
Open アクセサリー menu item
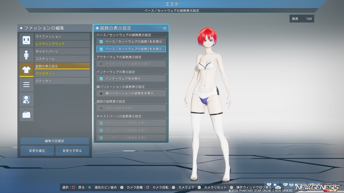(62, 74)
